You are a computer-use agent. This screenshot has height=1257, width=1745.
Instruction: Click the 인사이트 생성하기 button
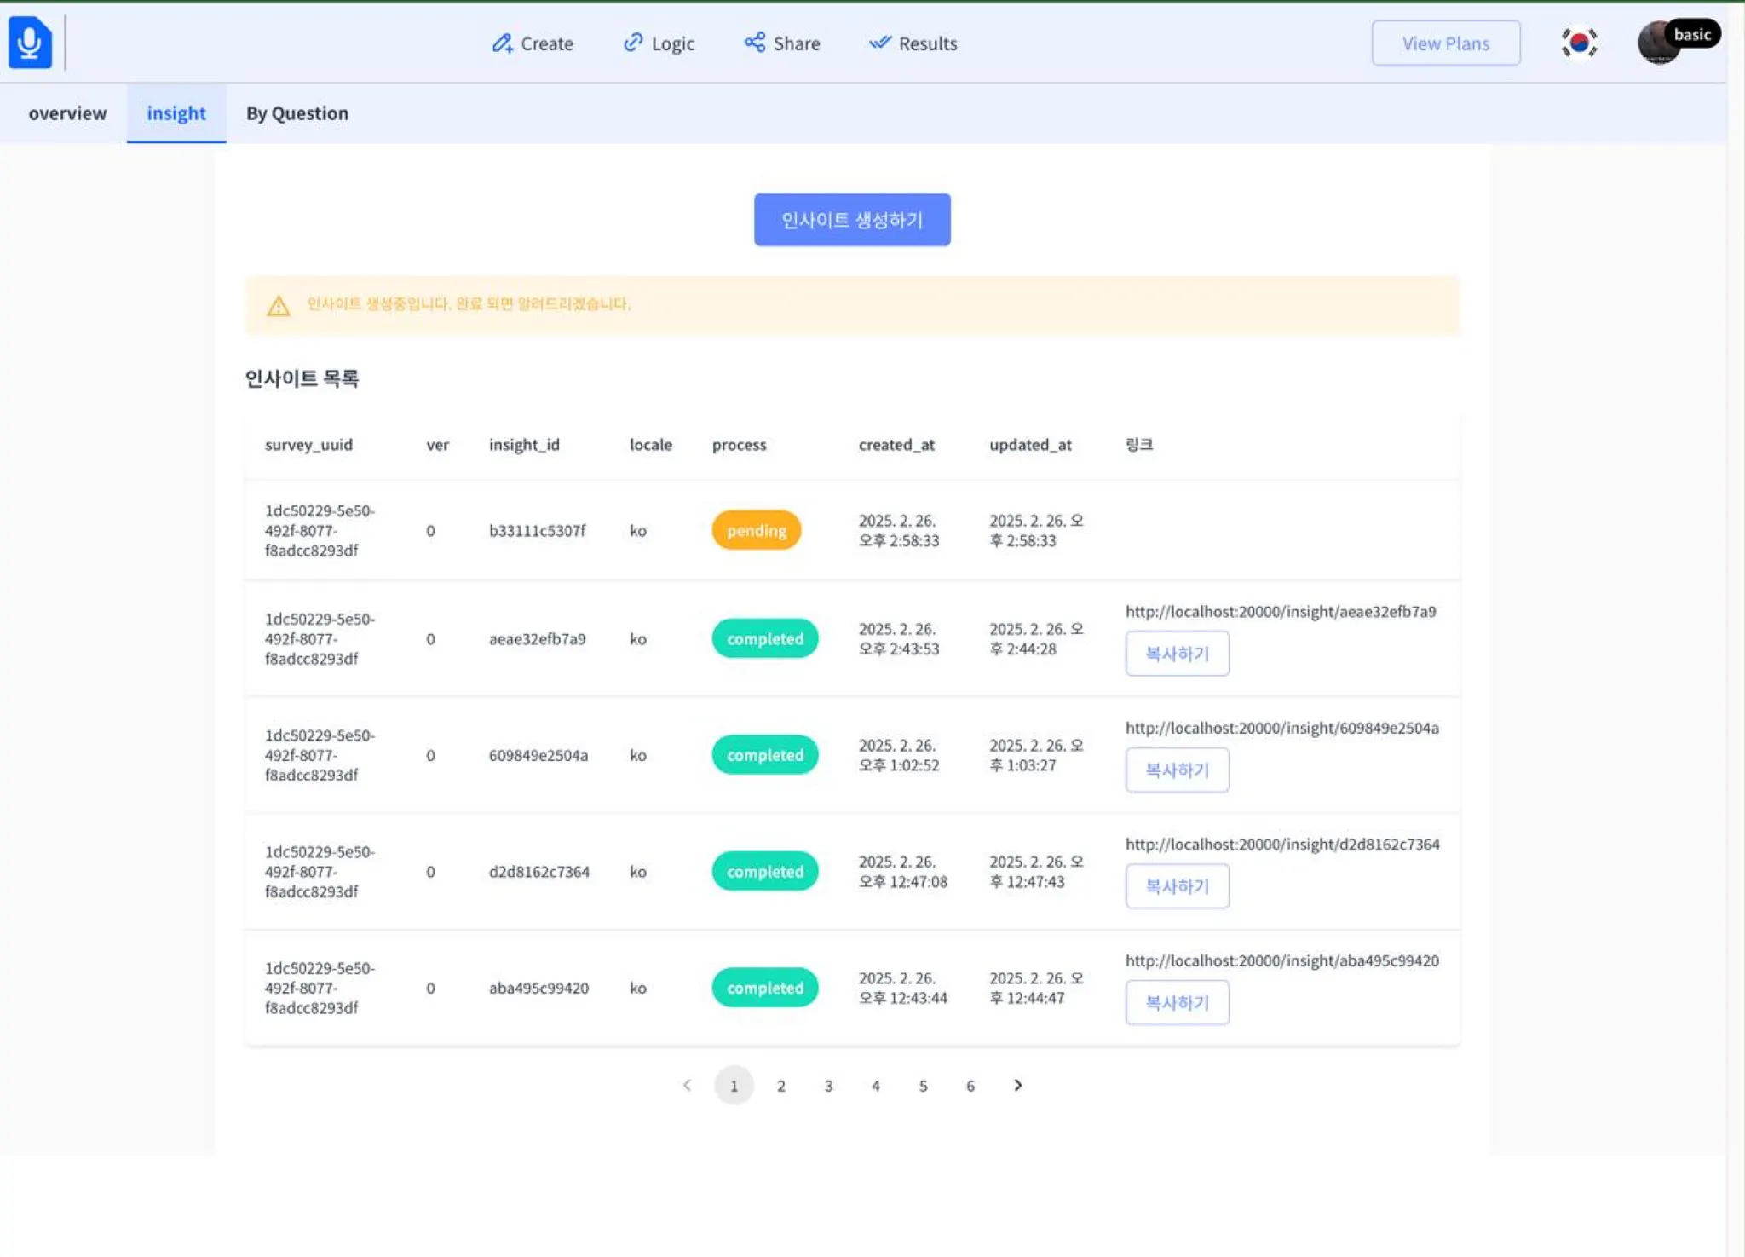pyautogui.click(x=851, y=220)
